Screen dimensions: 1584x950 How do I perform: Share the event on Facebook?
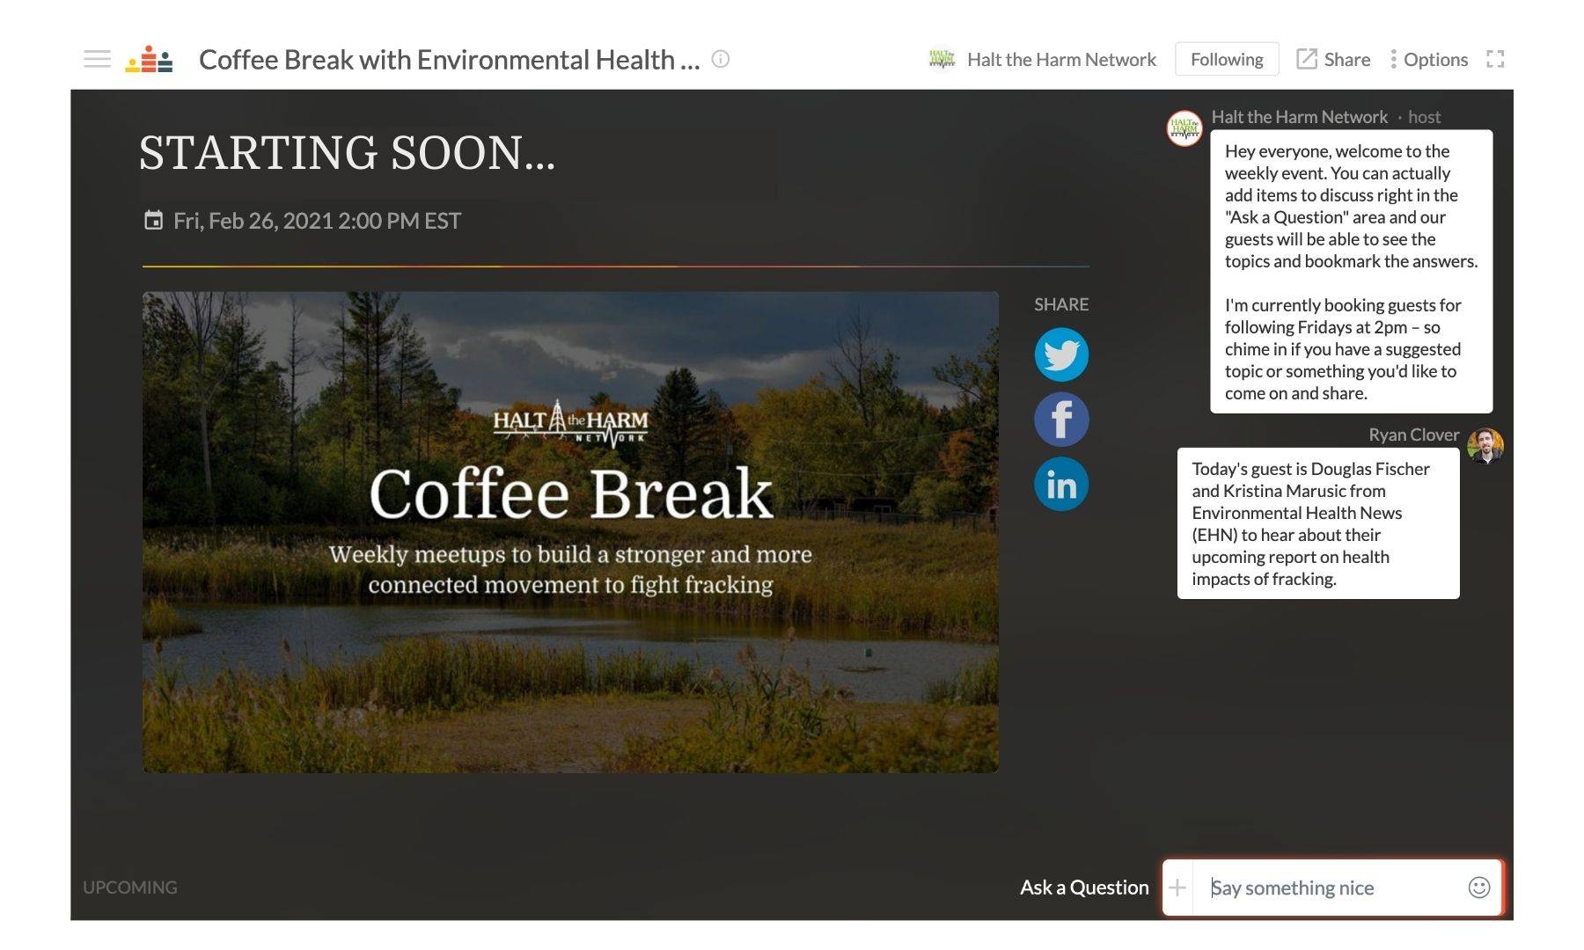[x=1061, y=420]
